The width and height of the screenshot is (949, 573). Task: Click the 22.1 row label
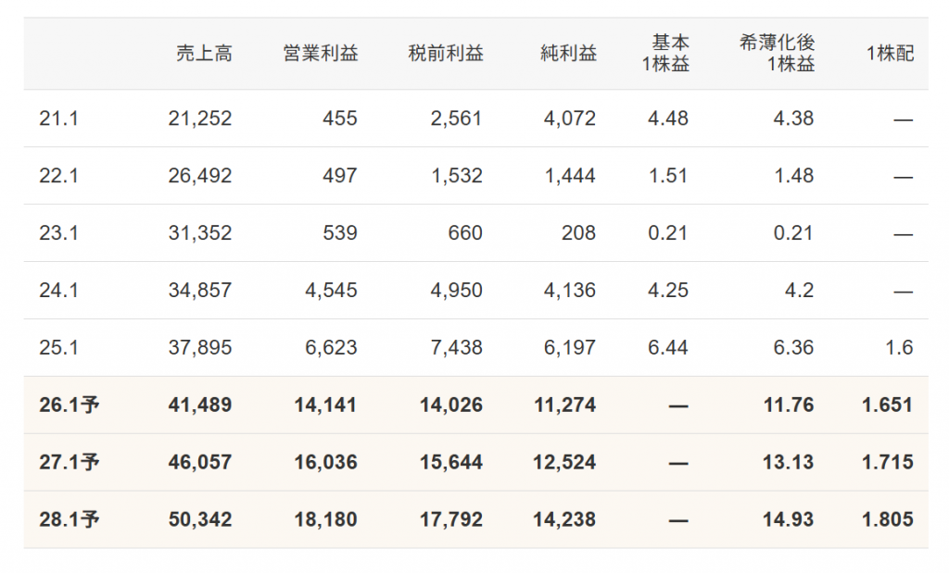coord(58,176)
